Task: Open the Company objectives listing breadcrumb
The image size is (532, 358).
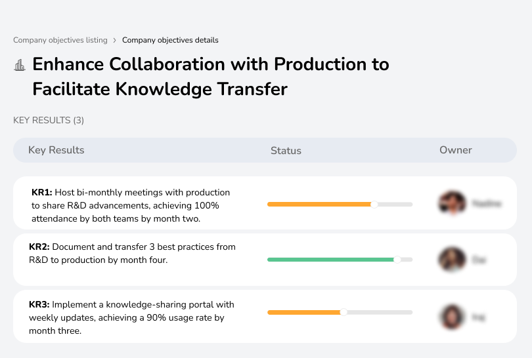Action: 60,40
